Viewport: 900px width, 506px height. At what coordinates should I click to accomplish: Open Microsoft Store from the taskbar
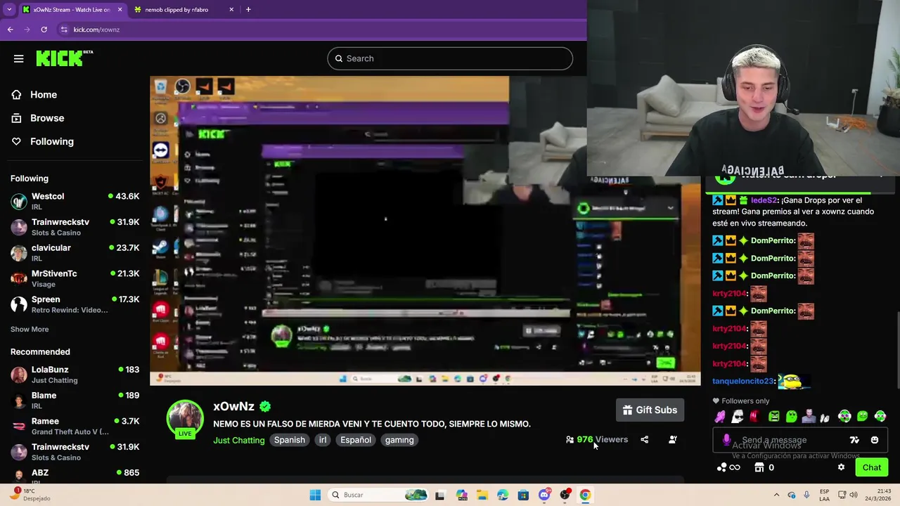523,495
